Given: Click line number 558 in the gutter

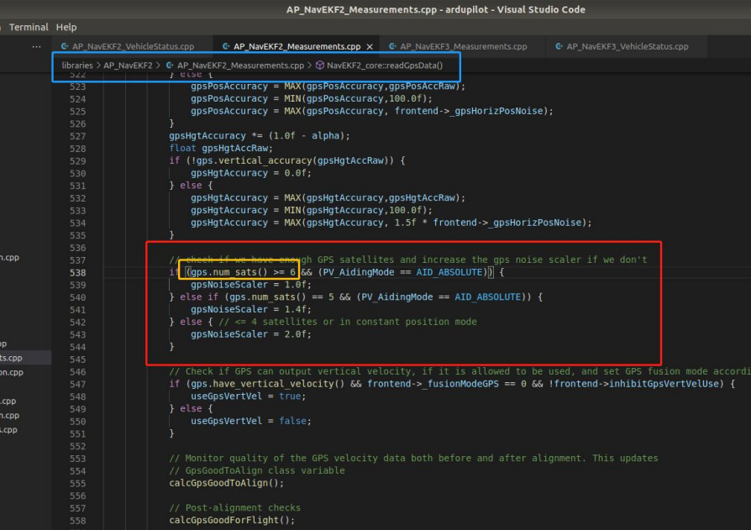Looking at the screenshot, I should tap(77, 521).
